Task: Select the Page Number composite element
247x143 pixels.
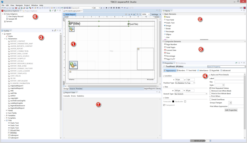Action: [x=171, y=44]
